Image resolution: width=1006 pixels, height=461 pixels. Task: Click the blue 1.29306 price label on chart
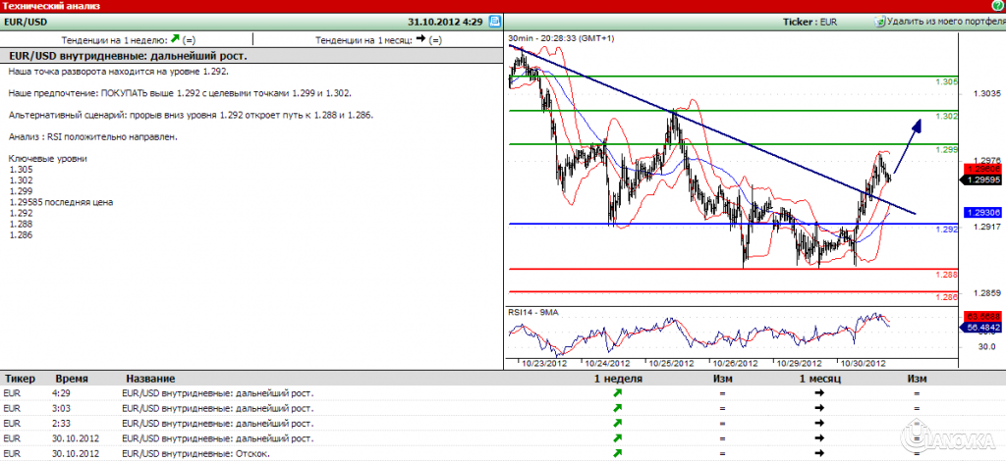982,212
